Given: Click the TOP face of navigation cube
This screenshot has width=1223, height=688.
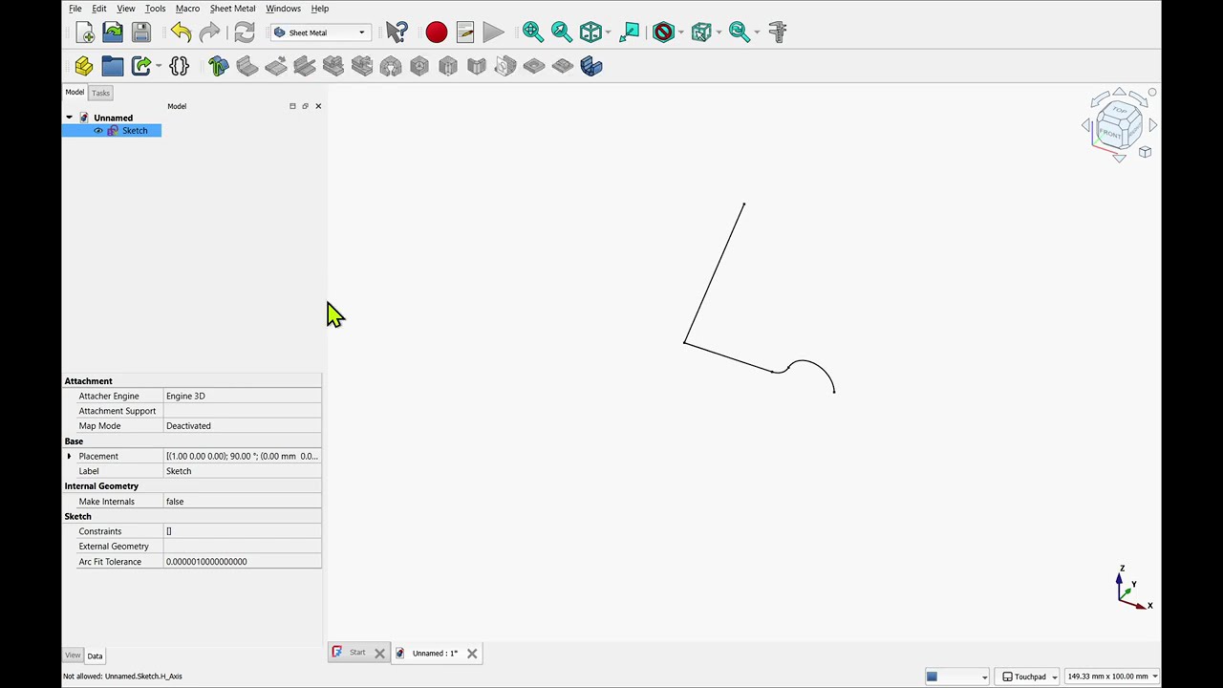Looking at the screenshot, I should pos(1120,111).
